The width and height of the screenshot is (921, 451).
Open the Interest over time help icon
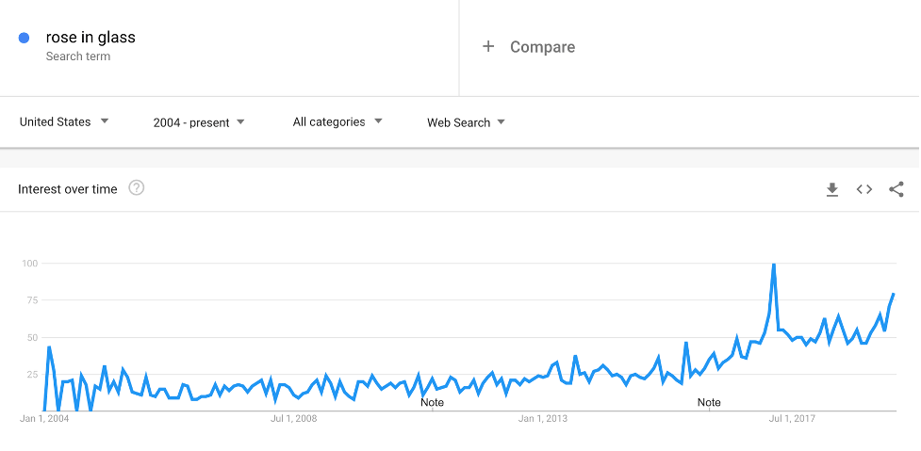click(x=137, y=188)
